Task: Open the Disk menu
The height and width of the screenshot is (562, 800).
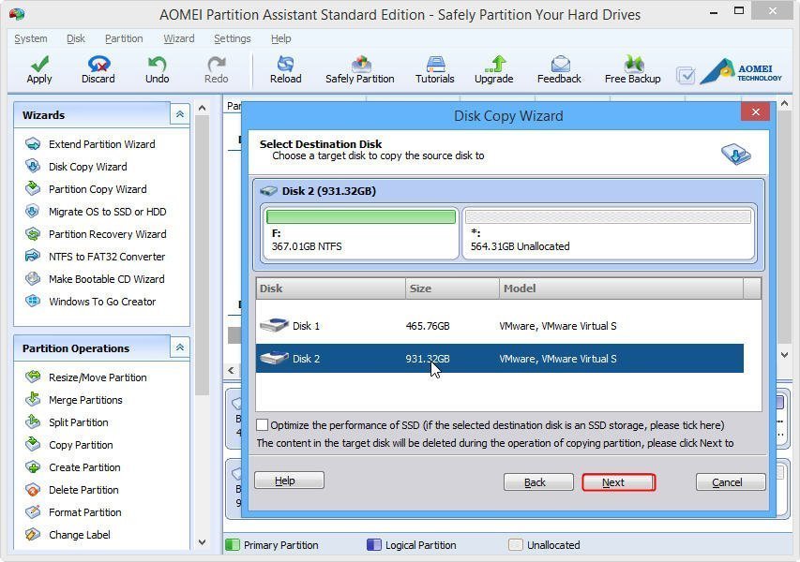Action: click(76, 38)
